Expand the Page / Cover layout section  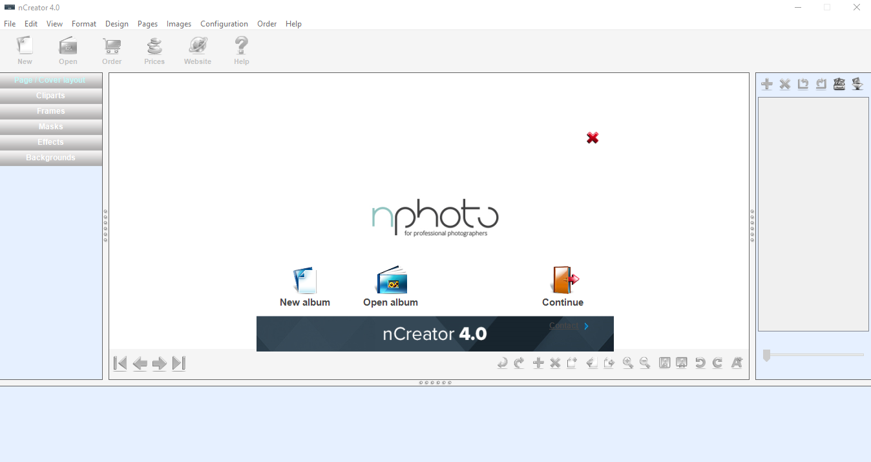[51, 80]
